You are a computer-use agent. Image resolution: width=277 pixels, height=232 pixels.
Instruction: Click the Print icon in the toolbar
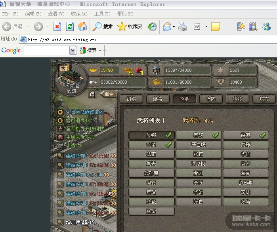tap(182, 27)
